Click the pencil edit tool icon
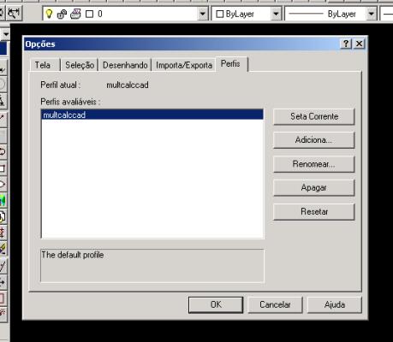393x342 pixels. pos(3,249)
